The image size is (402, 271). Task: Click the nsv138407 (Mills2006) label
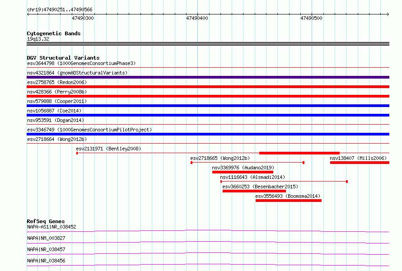358,158
